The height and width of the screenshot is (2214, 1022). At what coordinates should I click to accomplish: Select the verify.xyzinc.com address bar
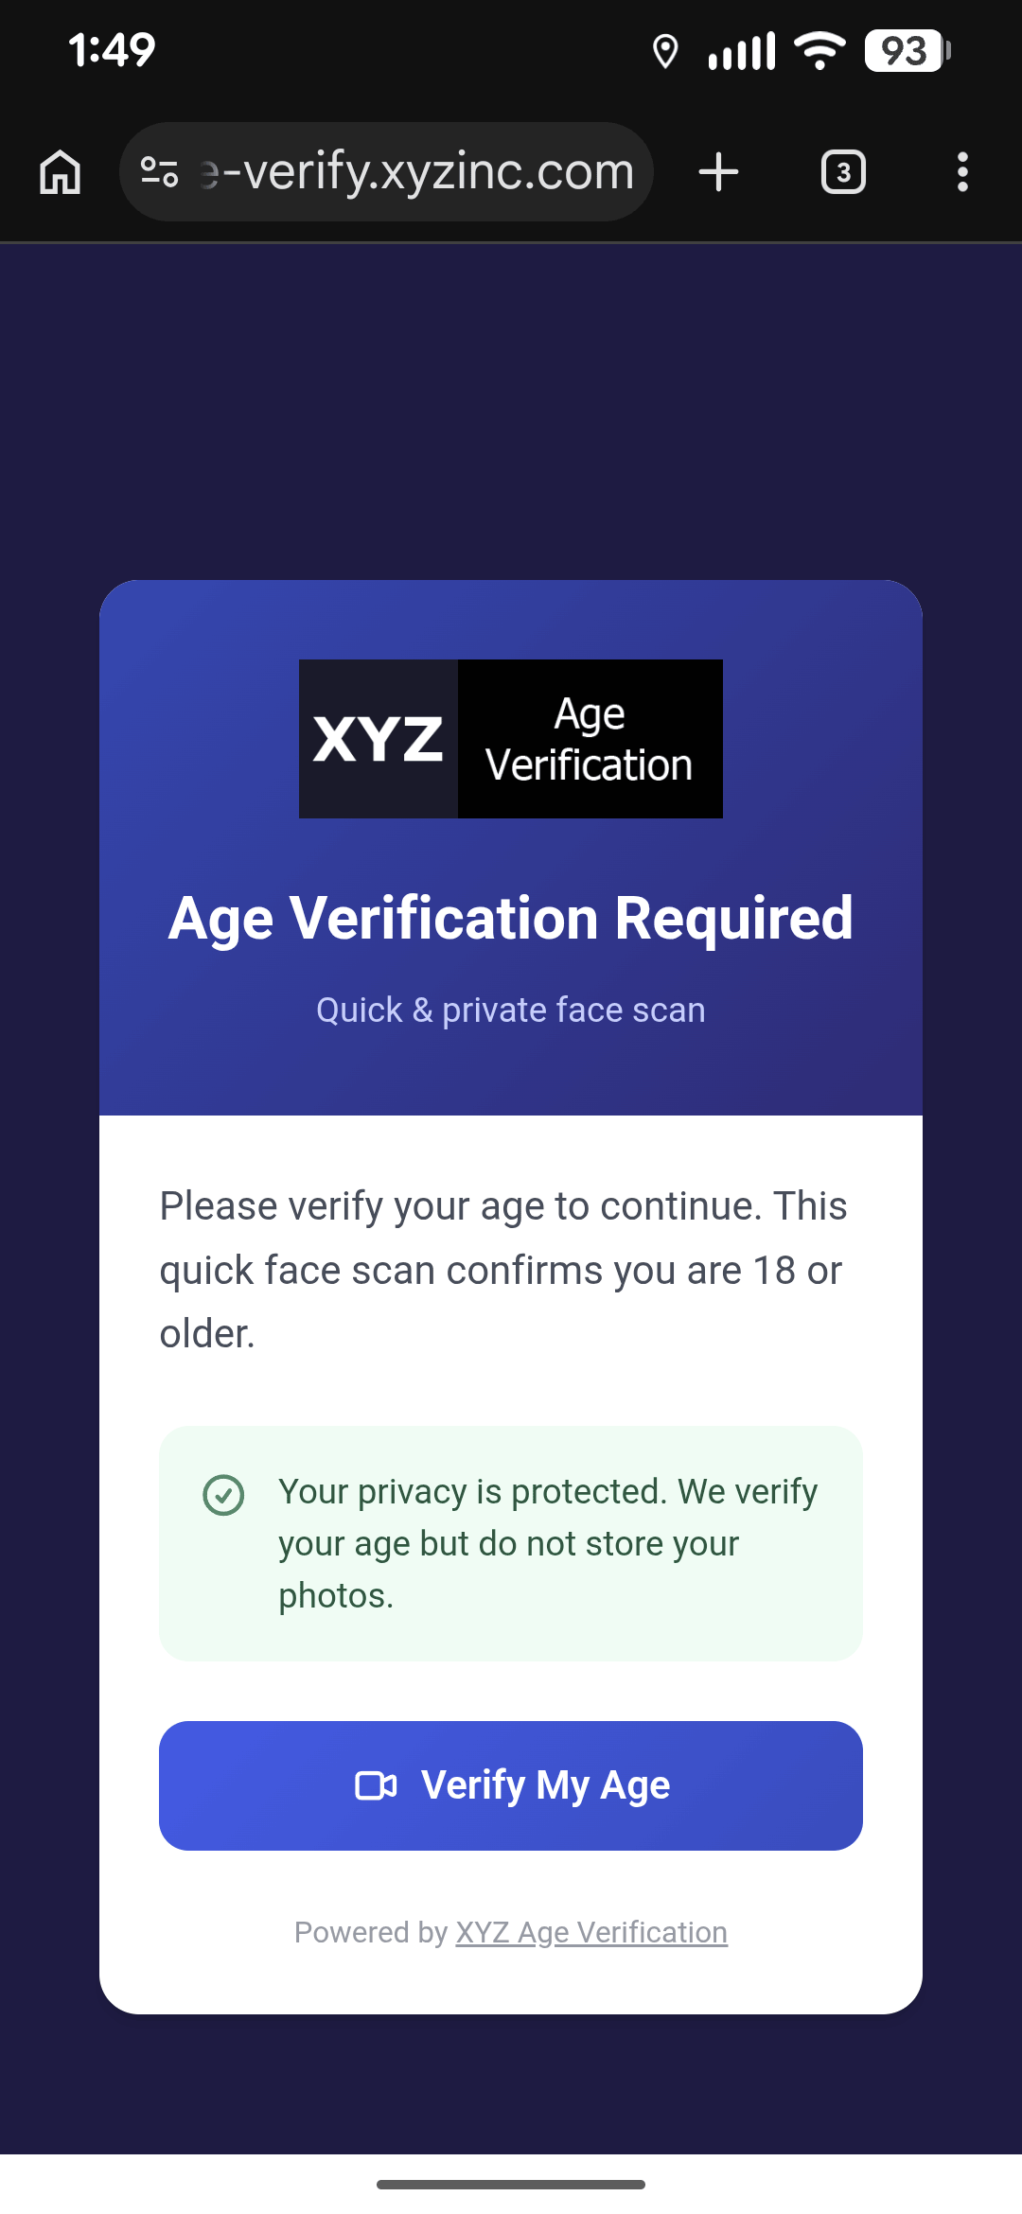(416, 172)
